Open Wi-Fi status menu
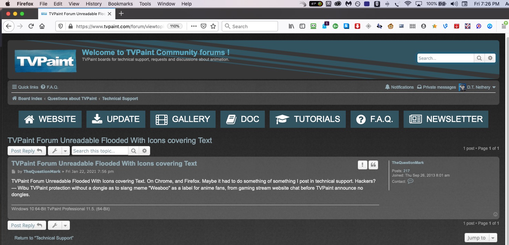 tap(408, 4)
